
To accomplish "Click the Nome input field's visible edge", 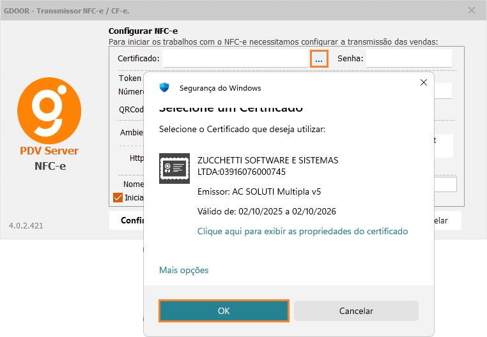I will click(x=445, y=184).
